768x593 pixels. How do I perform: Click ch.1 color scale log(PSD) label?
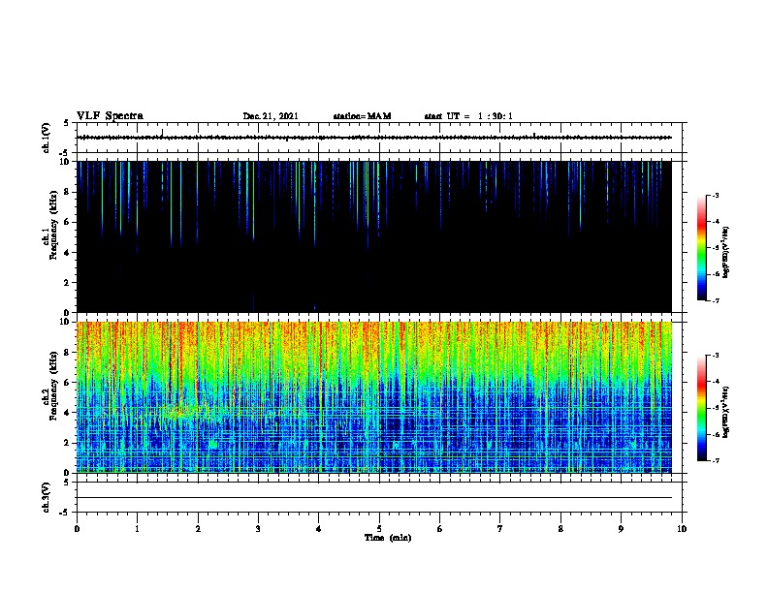point(725,252)
